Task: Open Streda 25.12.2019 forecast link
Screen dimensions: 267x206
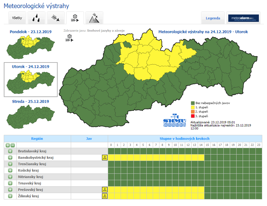Action: [30, 101]
